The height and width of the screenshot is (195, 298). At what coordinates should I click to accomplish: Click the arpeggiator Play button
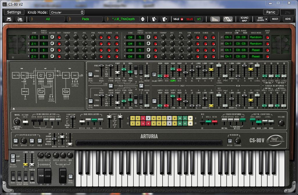pos(32,141)
